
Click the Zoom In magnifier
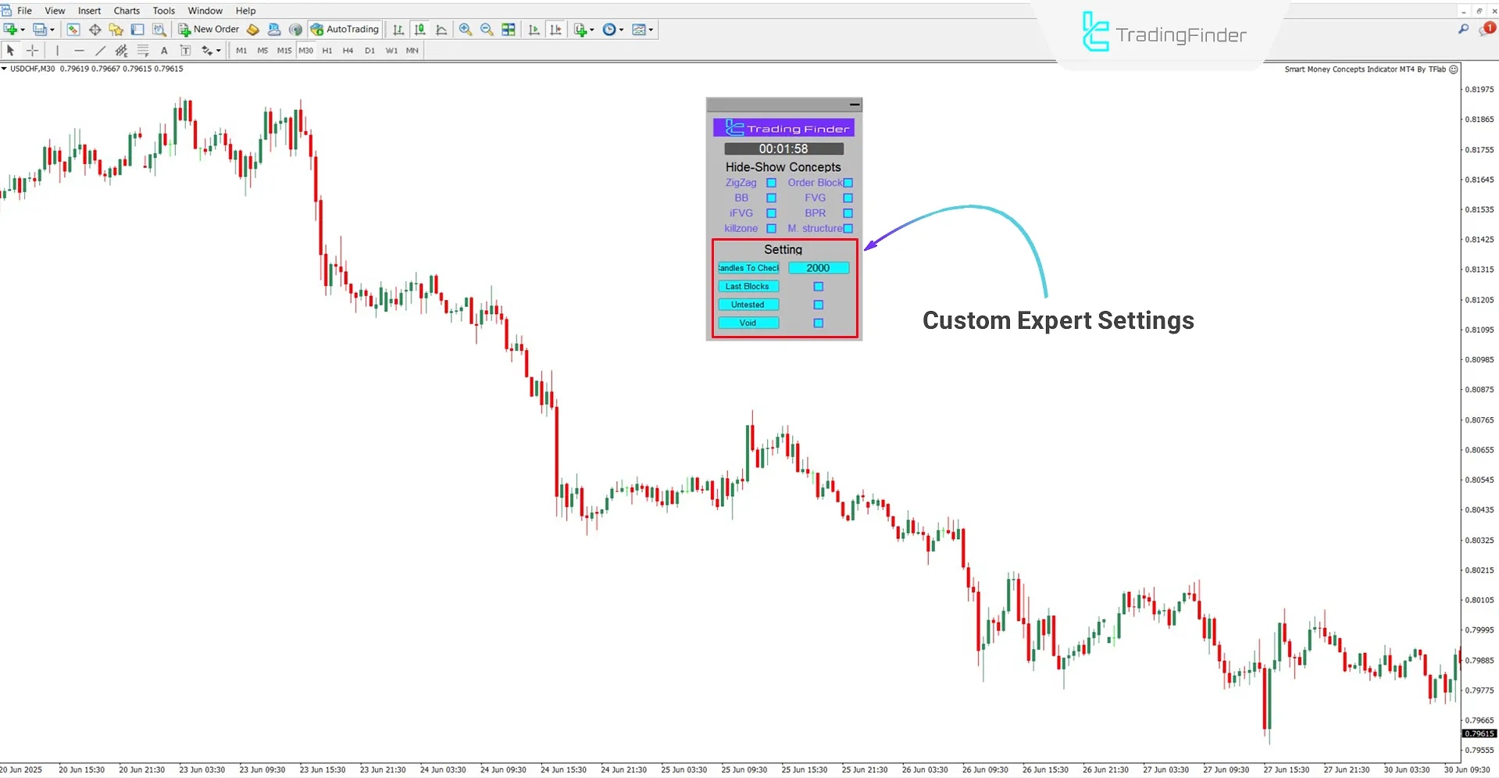(466, 29)
